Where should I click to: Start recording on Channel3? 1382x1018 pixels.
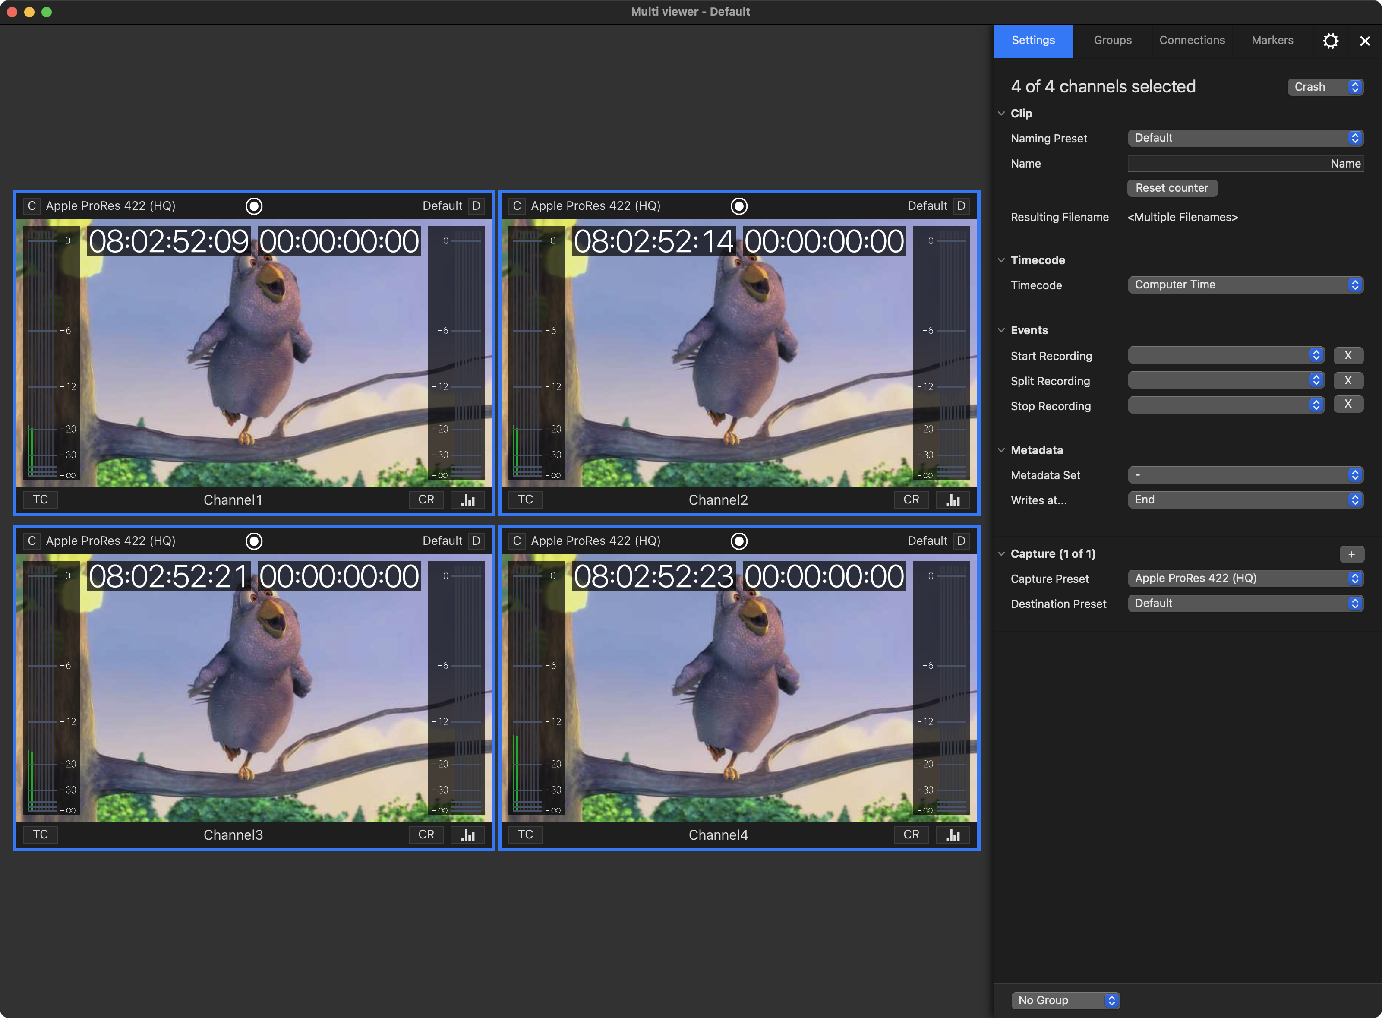tap(254, 541)
